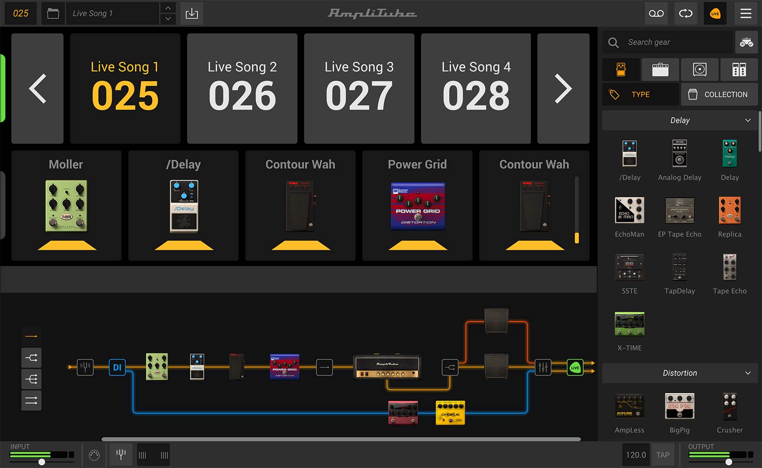Click the mixer block in signal chain

[543, 367]
